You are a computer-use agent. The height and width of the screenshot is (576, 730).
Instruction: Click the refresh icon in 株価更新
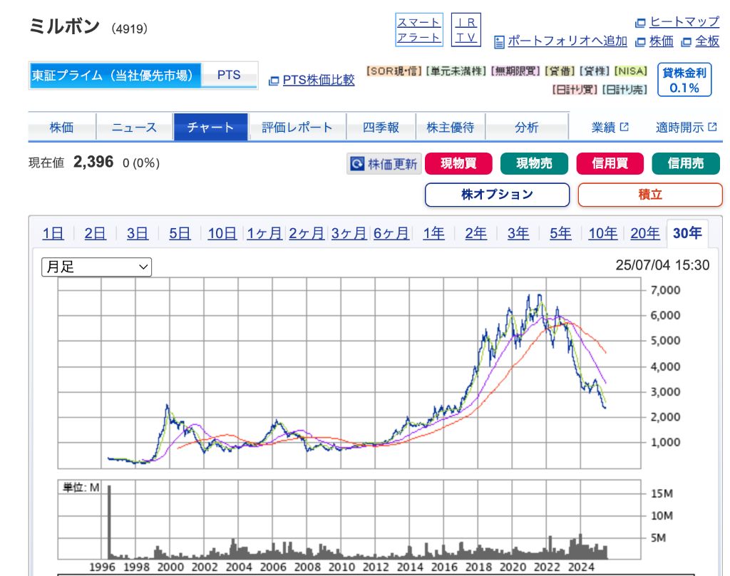point(357,164)
